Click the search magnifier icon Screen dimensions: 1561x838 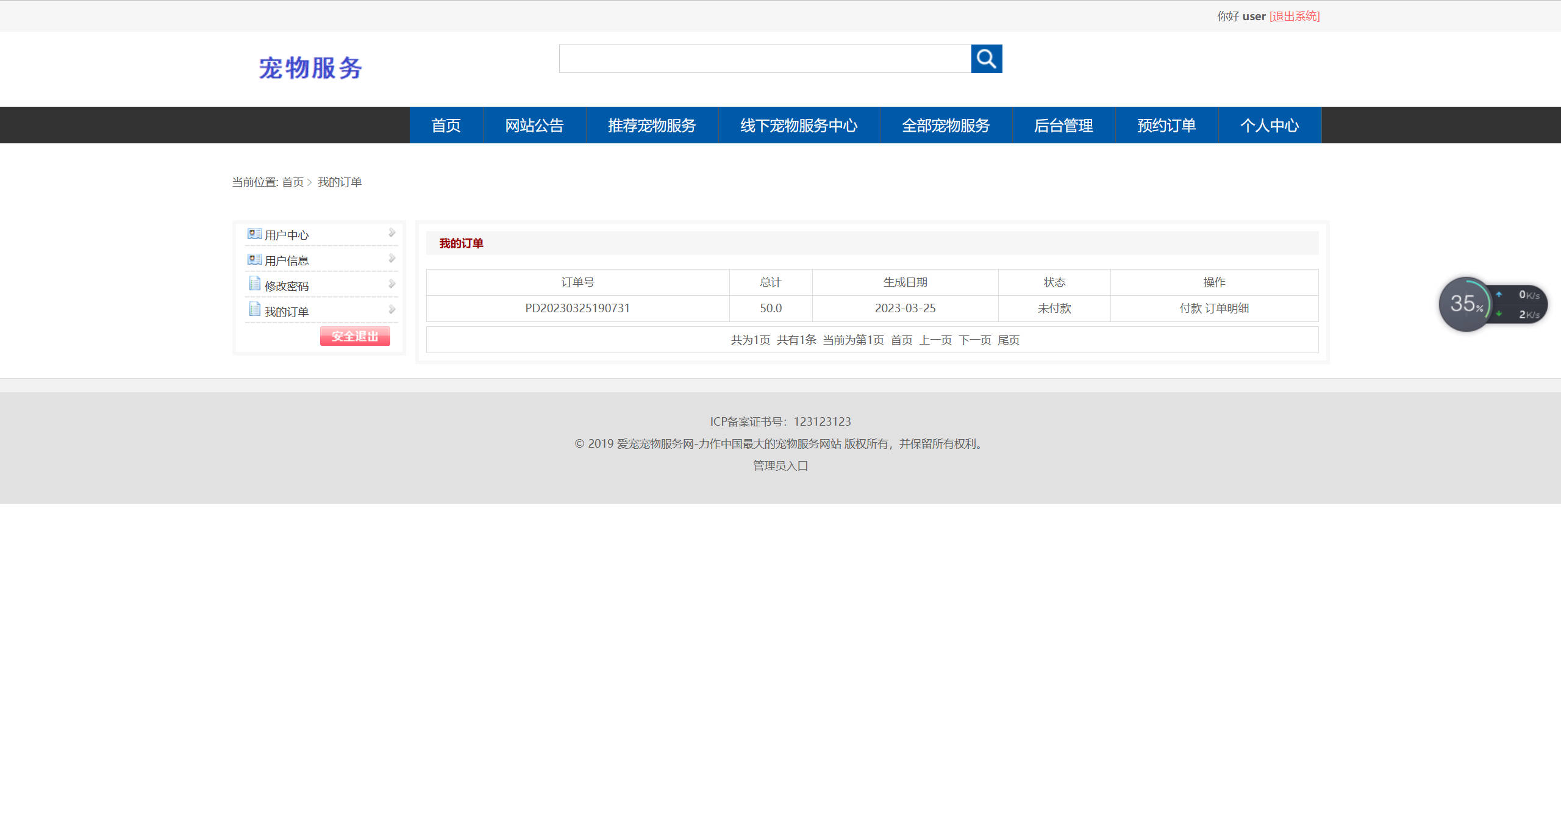point(986,59)
